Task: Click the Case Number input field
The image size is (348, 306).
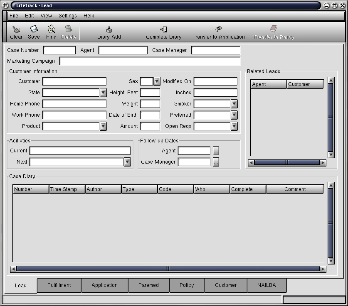Action: click(x=59, y=50)
